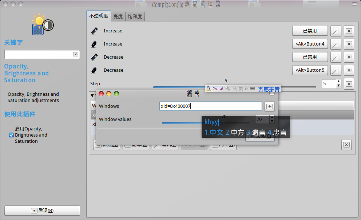Reset the first Decrease binding to default
Image resolution: width=361 pixels, height=220 pixels.
coord(349,57)
